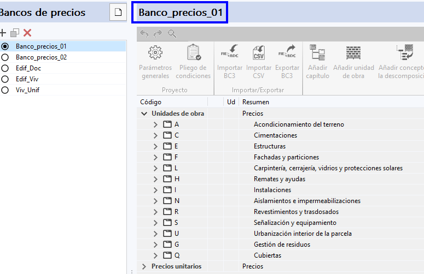
Task: Click Añadir unidad de obra brick icon
Action: click(x=353, y=52)
